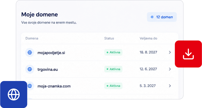Click globe icon beside trgovina.eu
Screen dimensions: 202x108
pyautogui.click(x=30, y=69)
